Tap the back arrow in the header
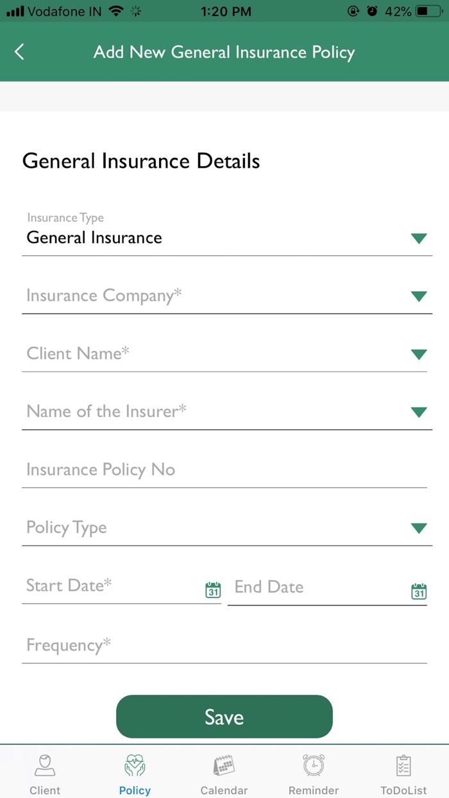Screen dimensions: 449x798 19,52
